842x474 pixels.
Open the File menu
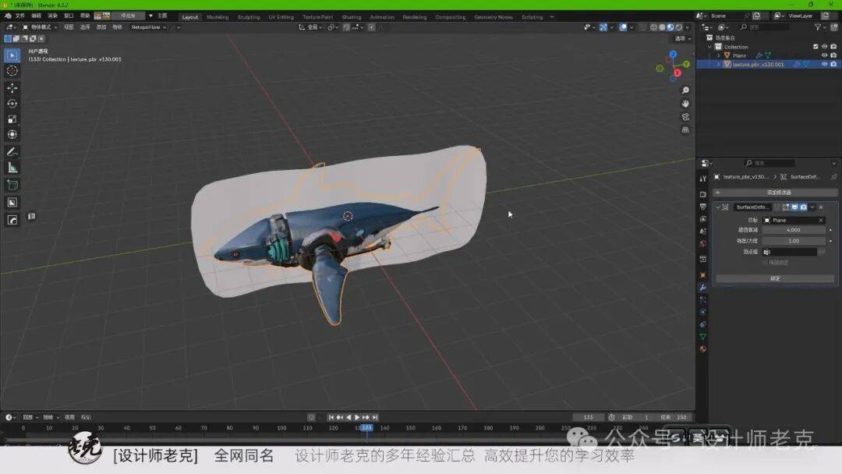pyautogui.click(x=19, y=16)
